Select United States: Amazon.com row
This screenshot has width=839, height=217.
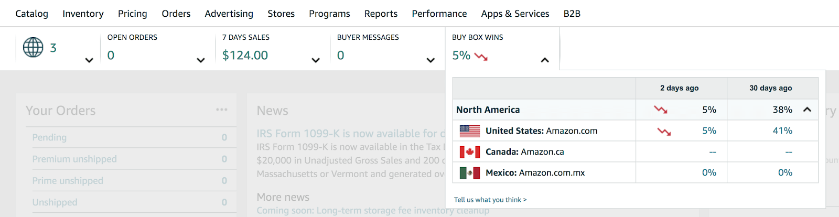[x=636, y=131]
